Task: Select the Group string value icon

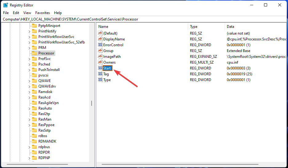Action: tap(100, 50)
